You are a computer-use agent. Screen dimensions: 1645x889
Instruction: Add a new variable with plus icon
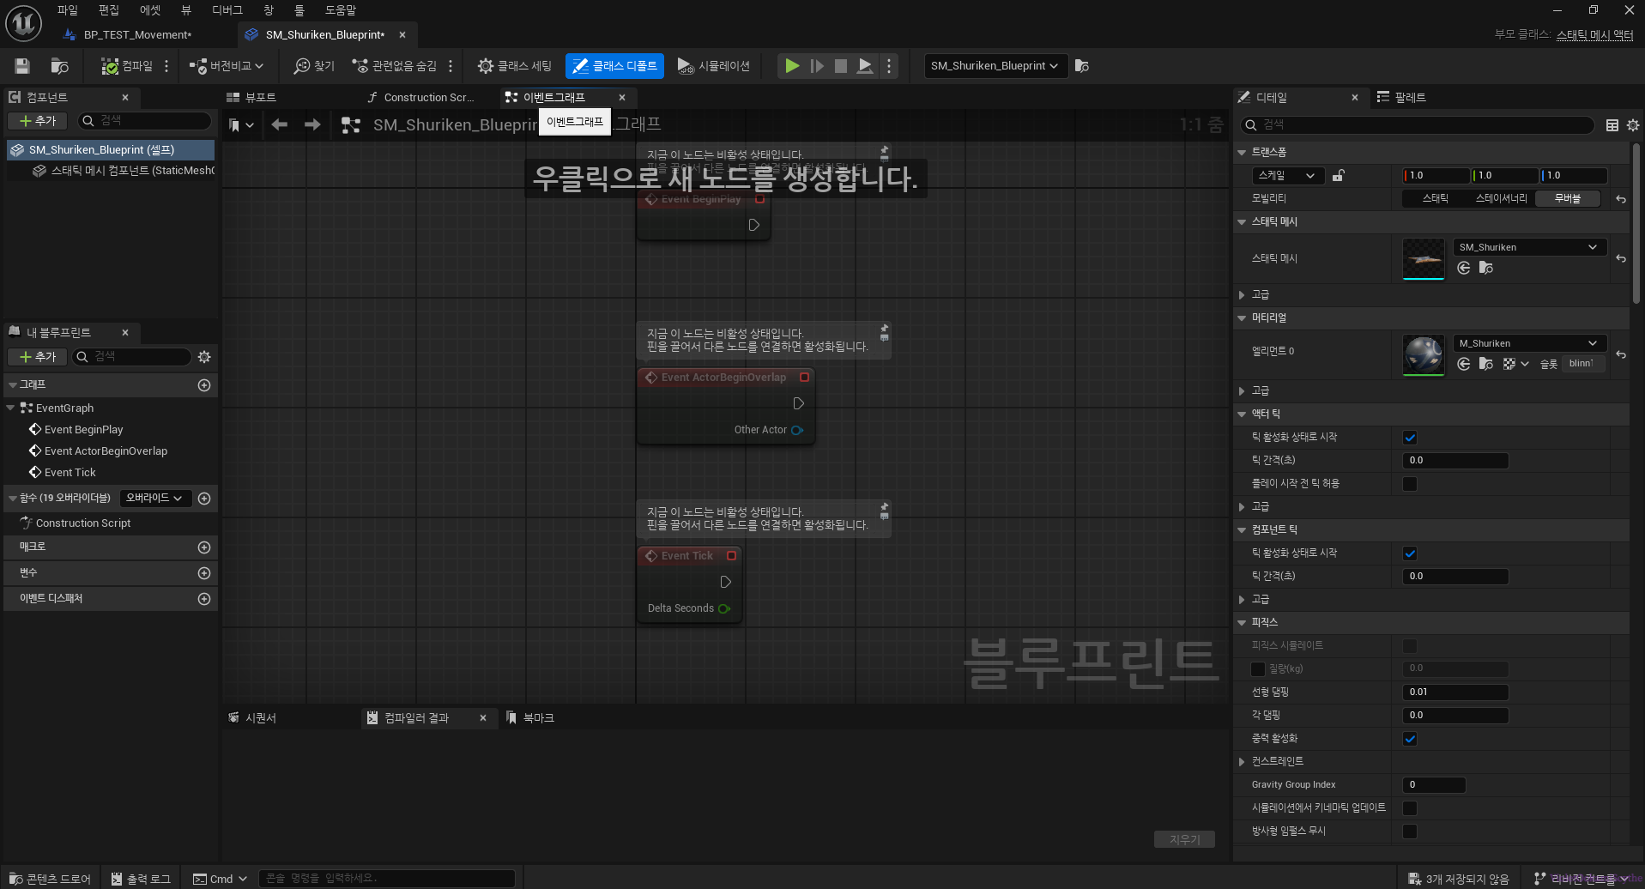pos(204,573)
